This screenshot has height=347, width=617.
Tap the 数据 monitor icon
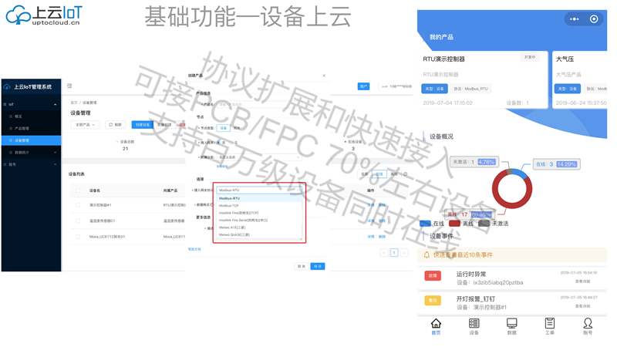tap(511, 327)
